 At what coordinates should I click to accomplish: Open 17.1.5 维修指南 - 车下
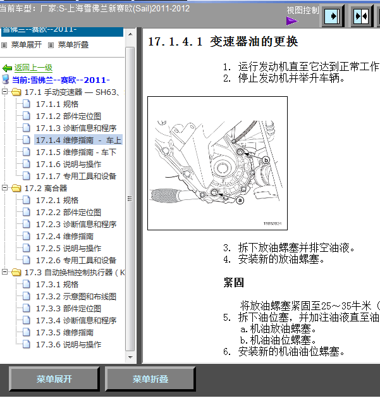pyautogui.click(x=76, y=152)
